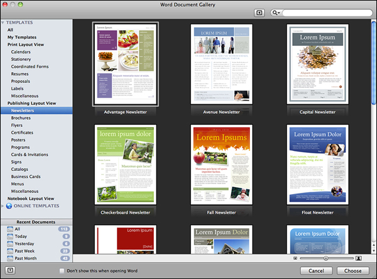Select Capital Newsletter template thumbnail

click(317, 64)
